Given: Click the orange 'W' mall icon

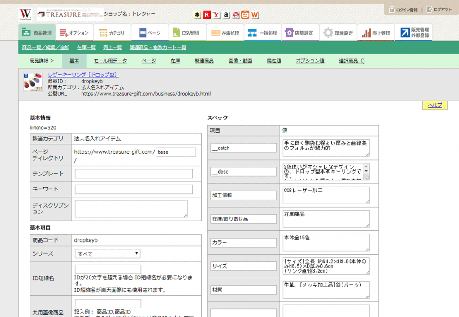Looking at the screenshot, I should 255,15.
